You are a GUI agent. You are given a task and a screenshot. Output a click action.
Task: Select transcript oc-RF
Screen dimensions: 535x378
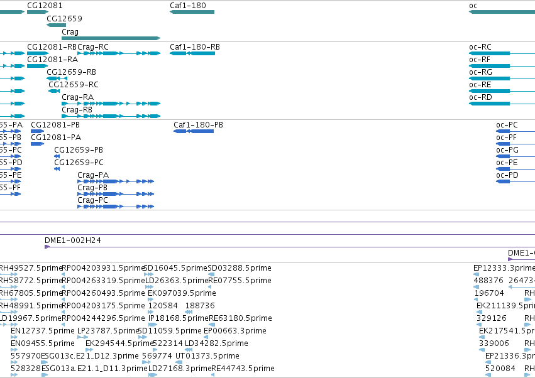tap(502, 66)
